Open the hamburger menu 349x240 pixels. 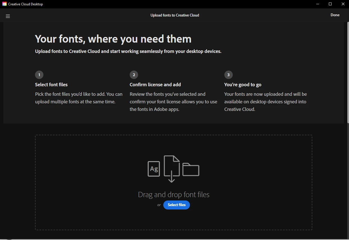point(8,16)
